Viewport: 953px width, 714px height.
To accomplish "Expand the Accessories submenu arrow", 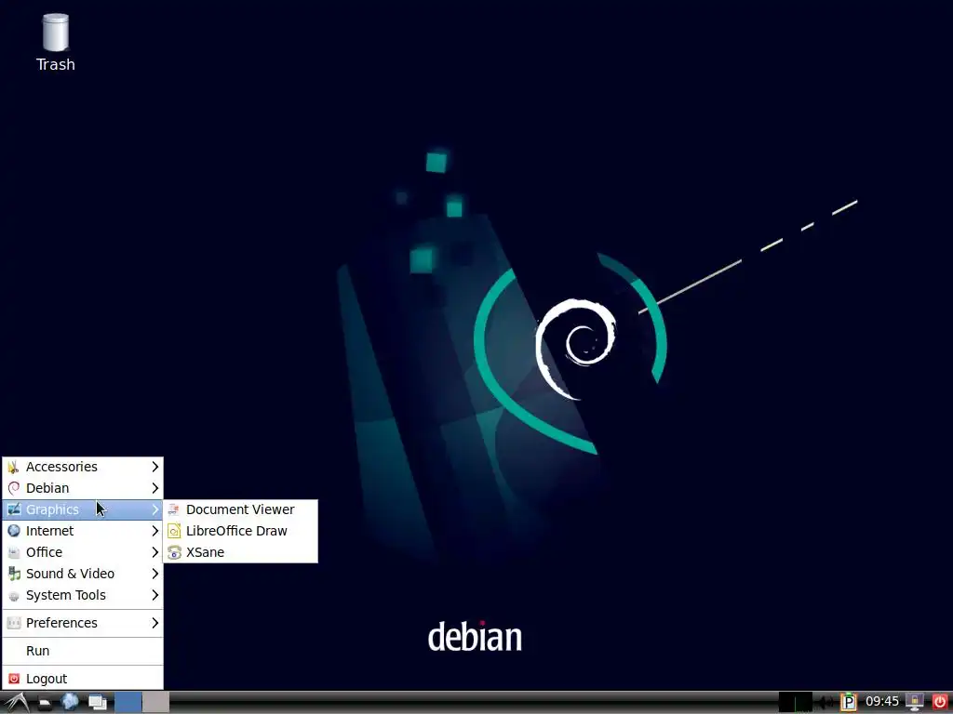I will pos(155,467).
